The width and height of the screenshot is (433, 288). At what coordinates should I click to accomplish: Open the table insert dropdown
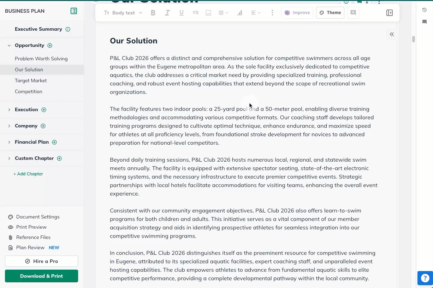[x=223, y=13]
